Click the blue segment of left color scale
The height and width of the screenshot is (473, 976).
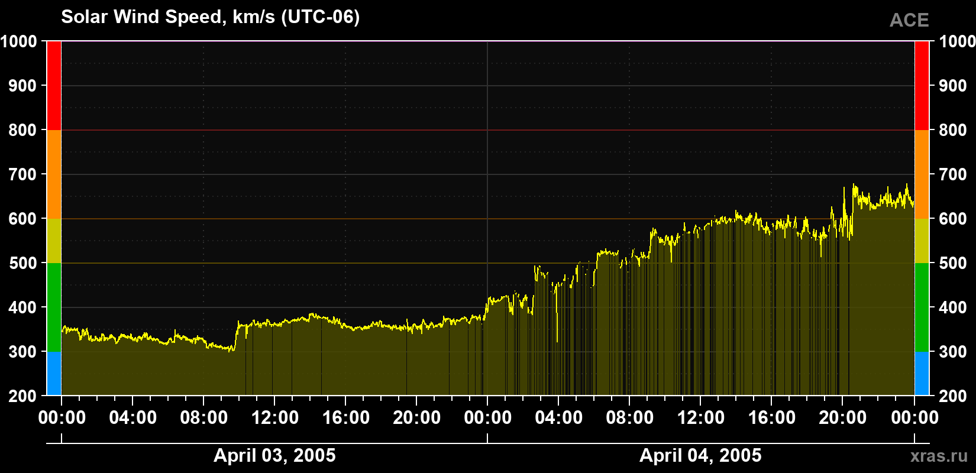coord(54,374)
